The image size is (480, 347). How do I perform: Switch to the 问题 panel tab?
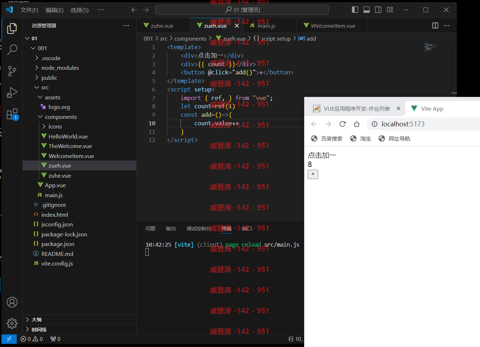(x=151, y=228)
